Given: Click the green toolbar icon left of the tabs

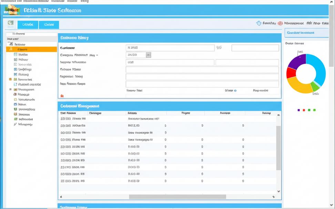Looking at the screenshot, I should [11, 24].
